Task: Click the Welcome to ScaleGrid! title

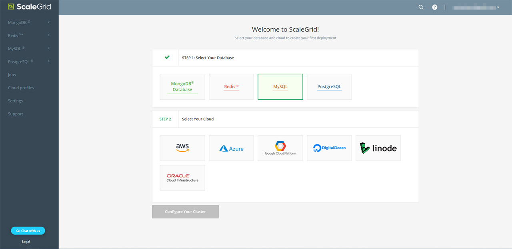Action: click(285, 30)
